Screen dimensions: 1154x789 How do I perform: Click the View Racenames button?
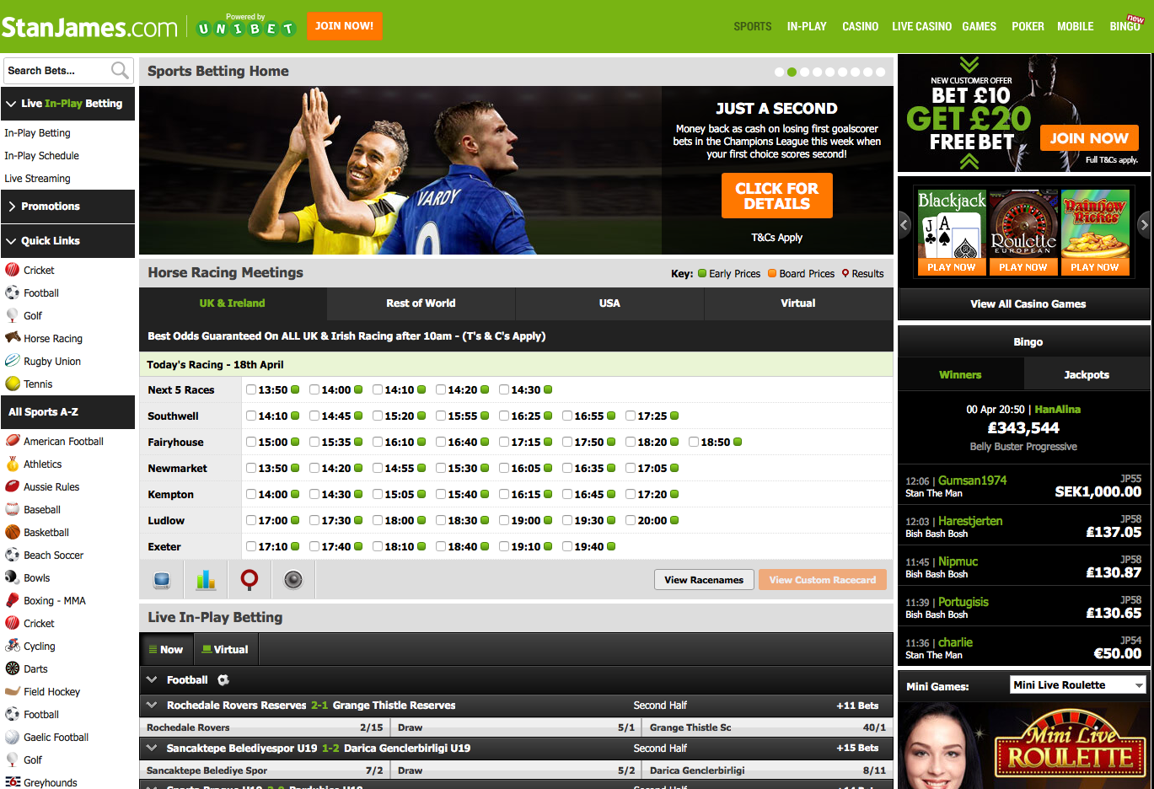coord(704,580)
